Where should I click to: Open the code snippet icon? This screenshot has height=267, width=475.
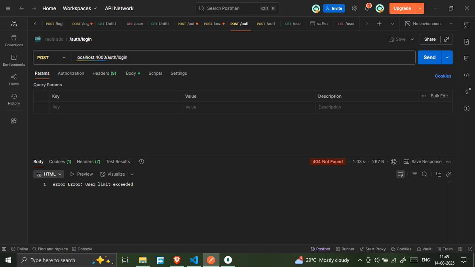(x=467, y=75)
